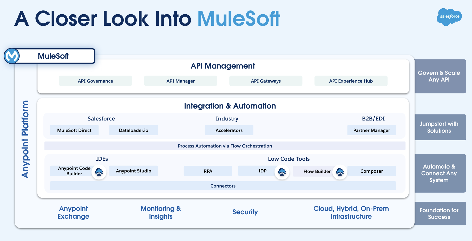The image size is (472, 241).
Task: Open the Anypoint Studio box
Action: (134, 171)
